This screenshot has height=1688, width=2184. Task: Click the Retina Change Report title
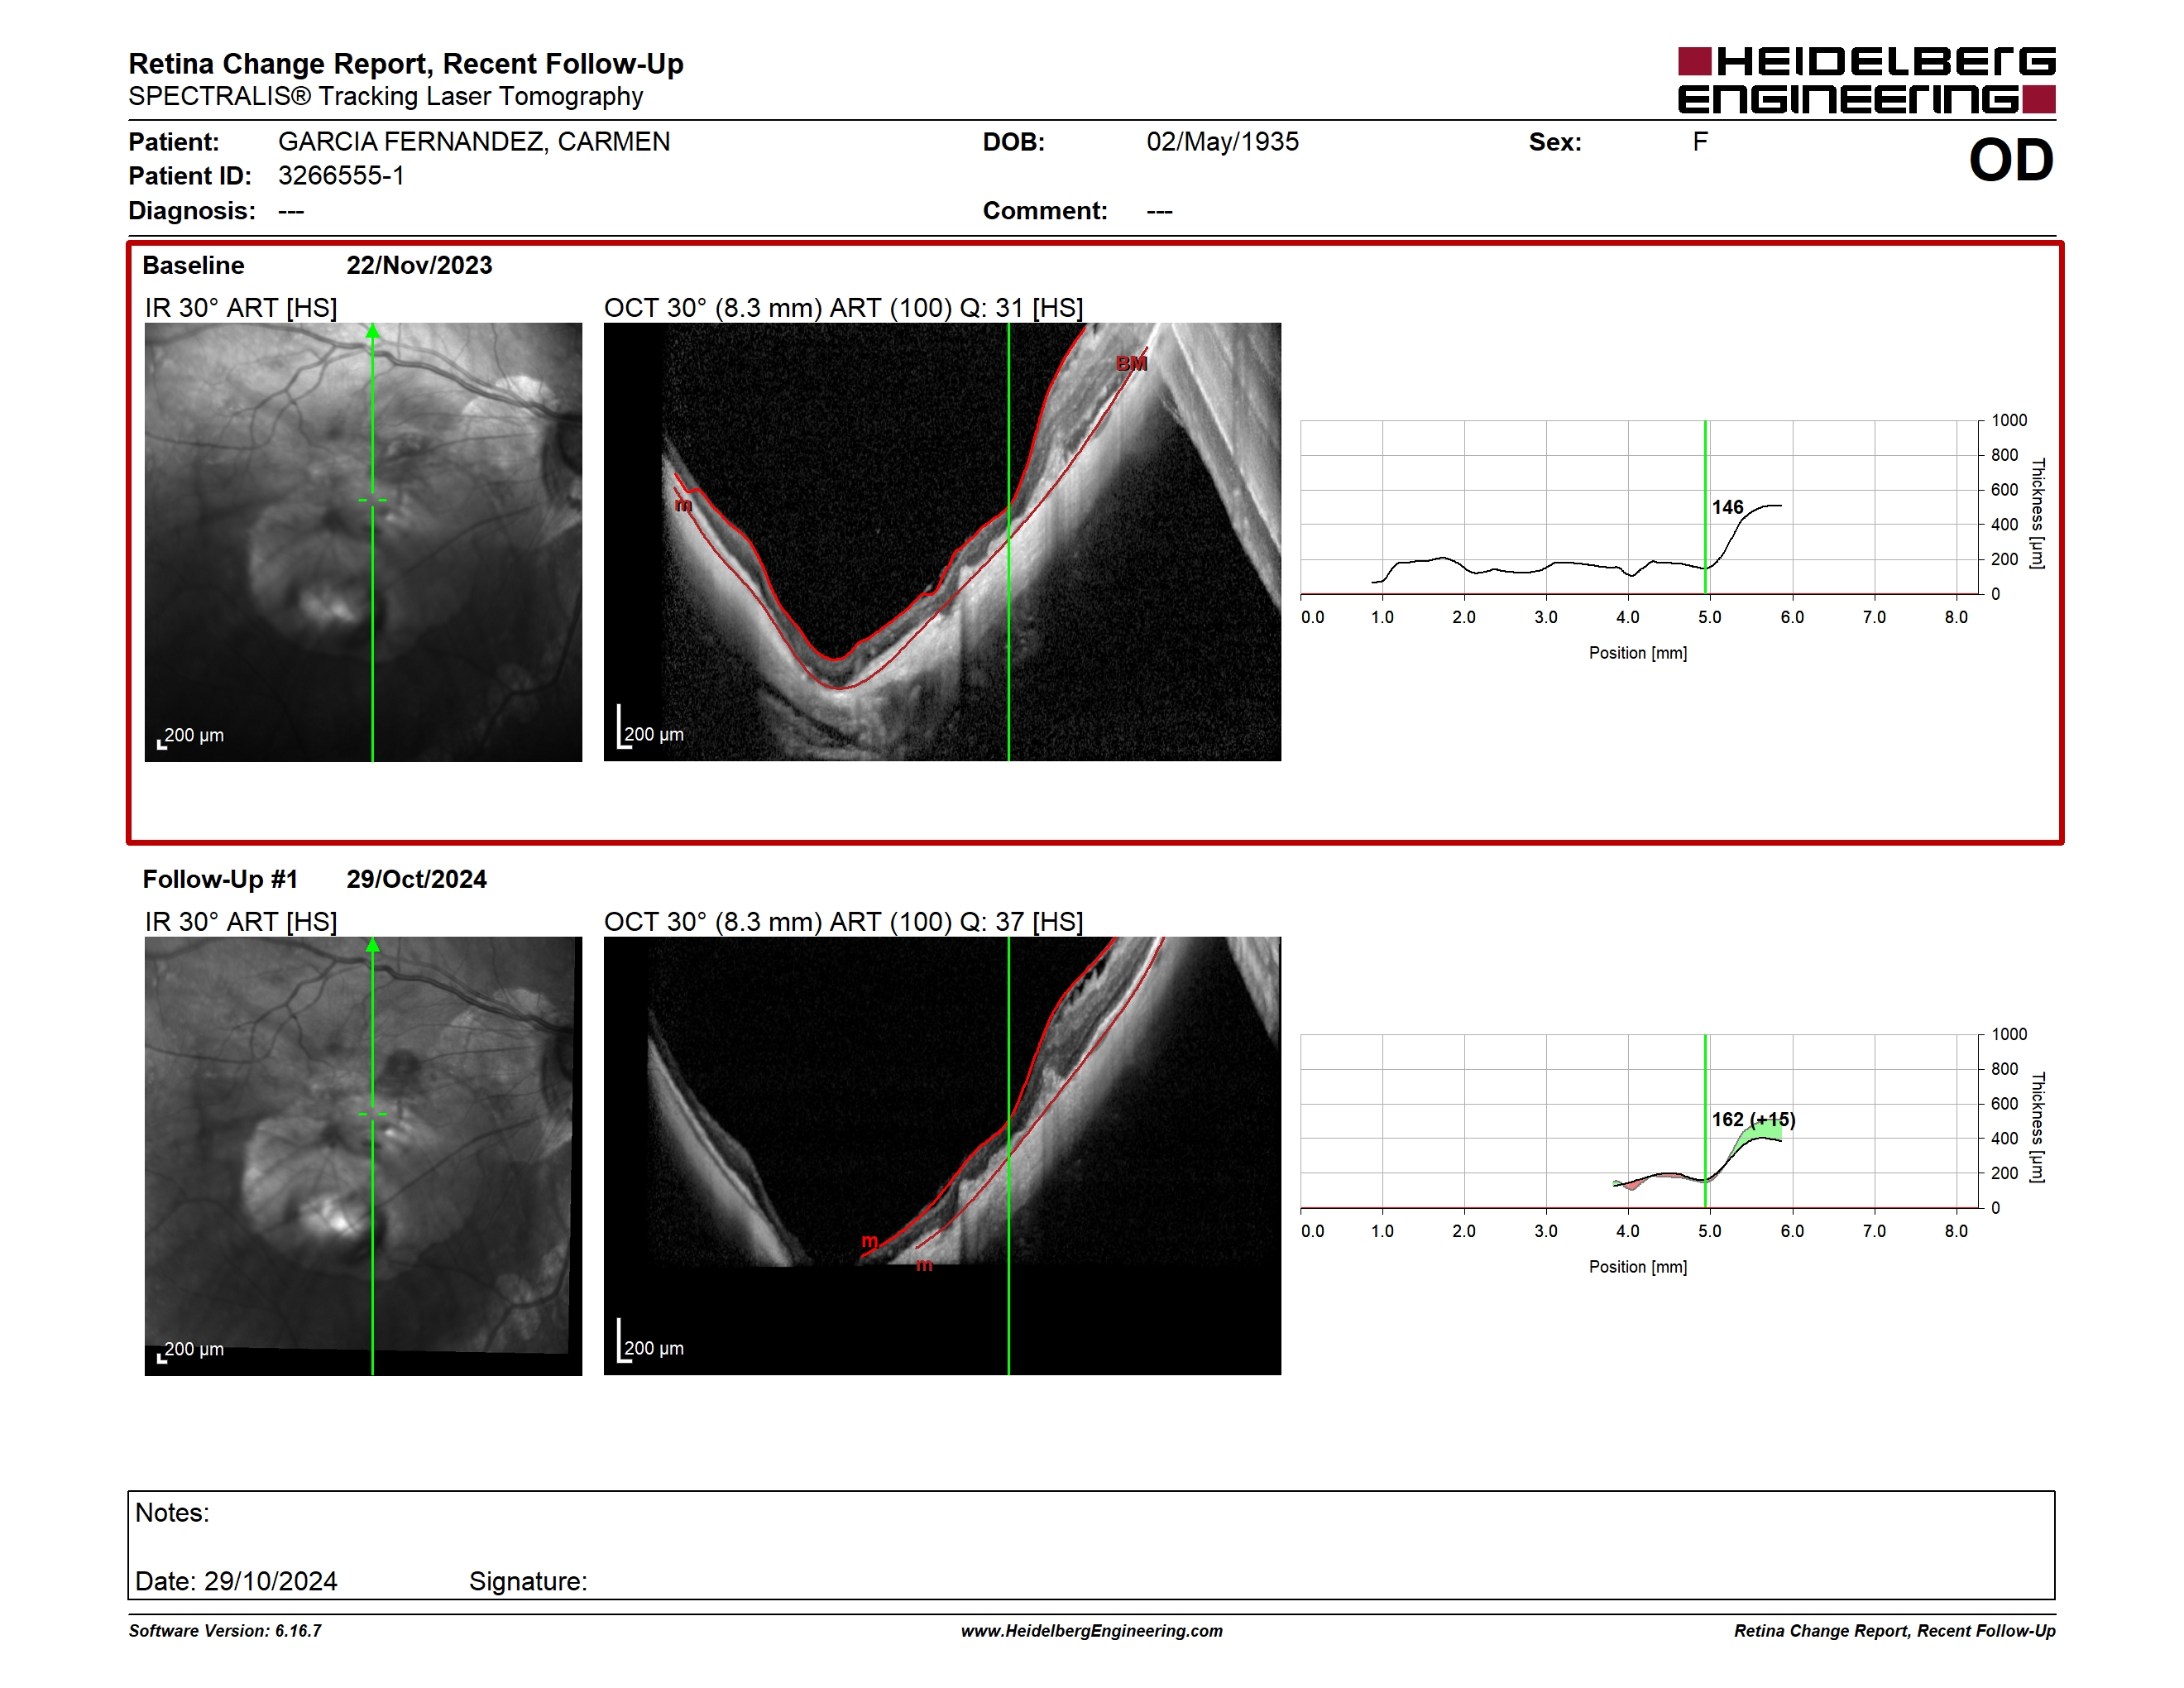406,64
